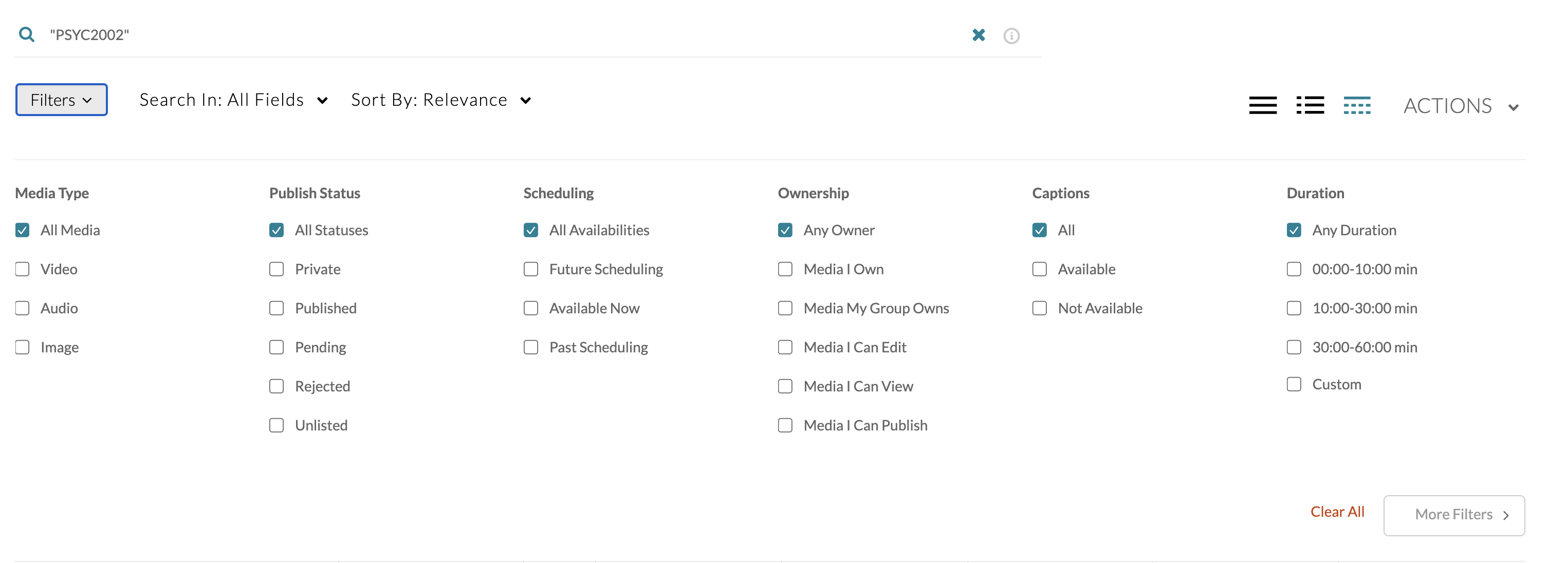
Task: Click the Clear All link
Action: click(x=1337, y=512)
